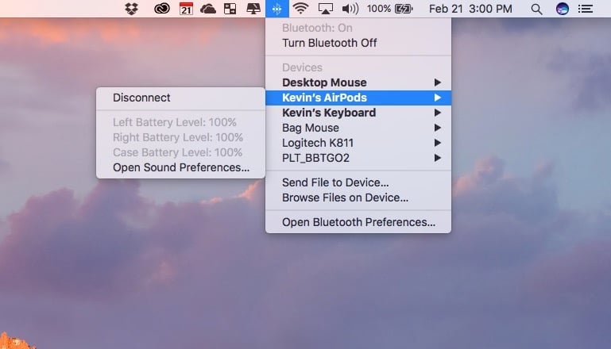Expand the Desktop Mouse submenu arrow
Viewport: 611px width, 349px height.
(x=437, y=82)
